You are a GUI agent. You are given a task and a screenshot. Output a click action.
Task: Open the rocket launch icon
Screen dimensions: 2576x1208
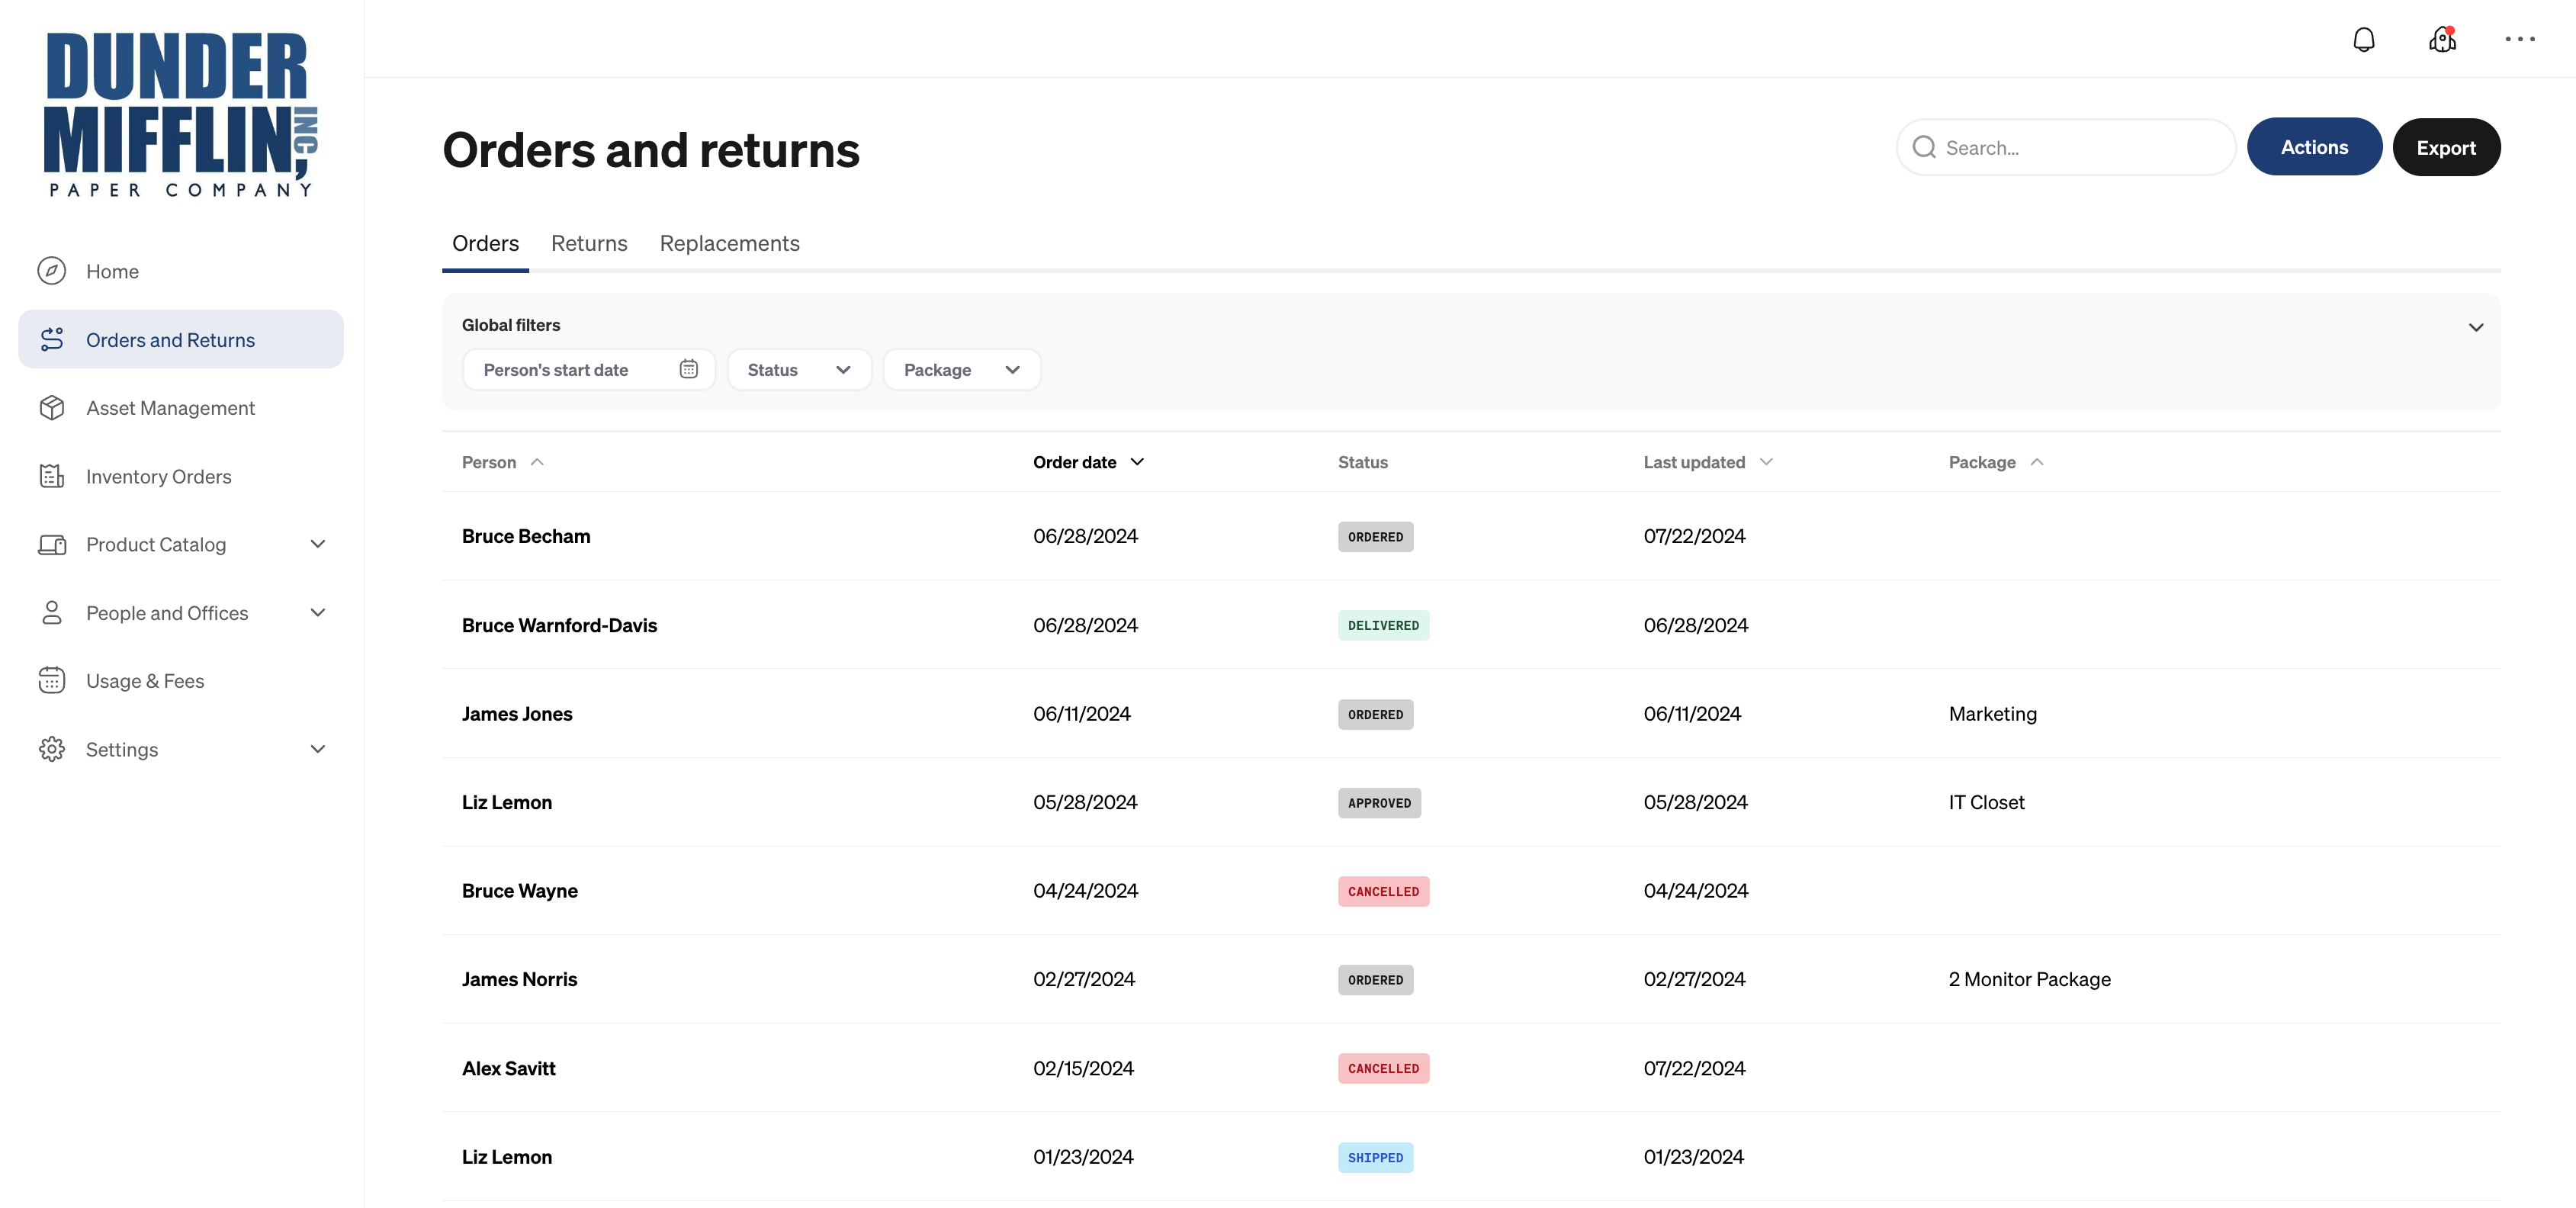click(2442, 40)
